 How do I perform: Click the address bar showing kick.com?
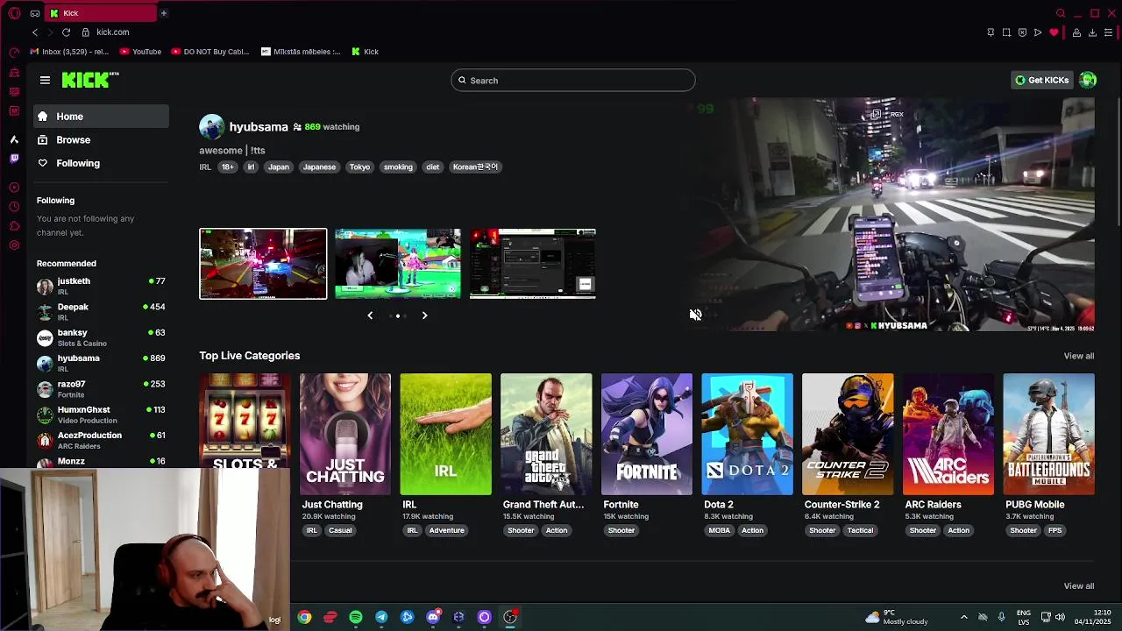point(112,32)
